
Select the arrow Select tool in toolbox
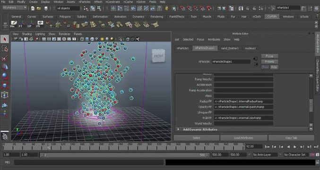[5, 39]
